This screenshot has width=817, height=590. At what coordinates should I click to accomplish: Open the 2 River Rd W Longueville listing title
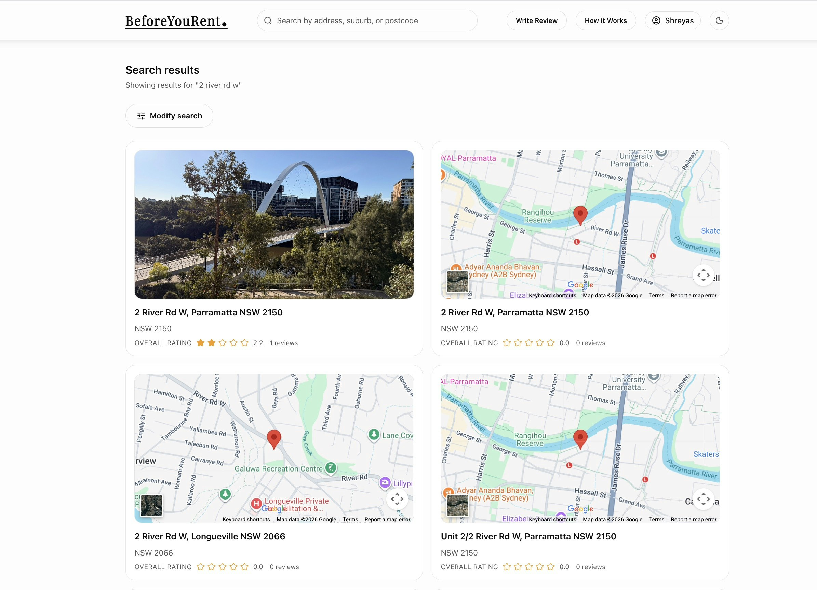(x=210, y=536)
